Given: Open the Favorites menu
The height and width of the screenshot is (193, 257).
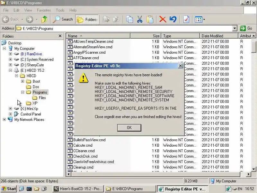Looking at the screenshot, I should [x=44, y=10].
